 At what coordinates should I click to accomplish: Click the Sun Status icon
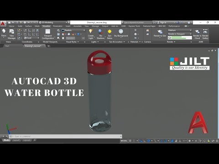pos(109,31)
